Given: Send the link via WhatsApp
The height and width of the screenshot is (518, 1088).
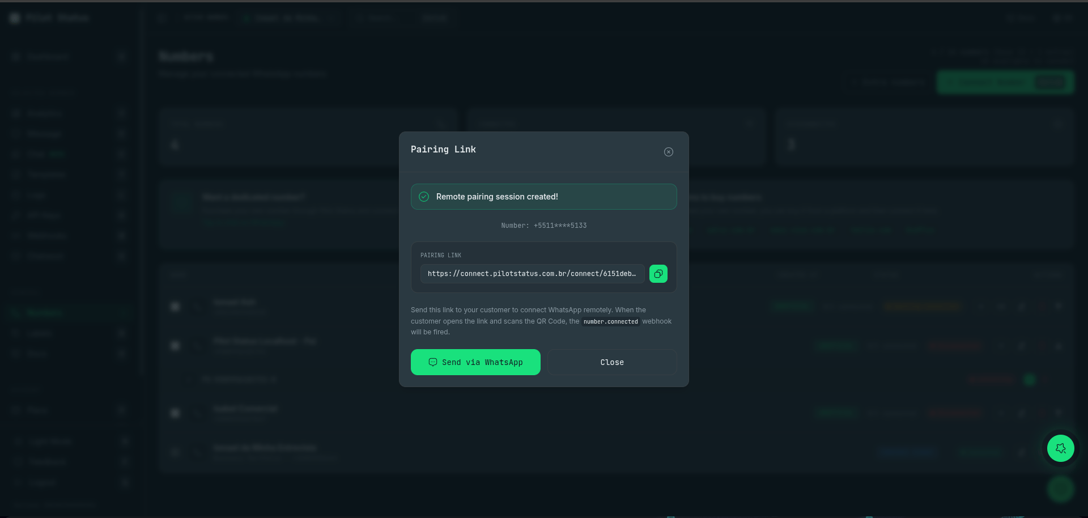Looking at the screenshot, I should coord(475,362).
